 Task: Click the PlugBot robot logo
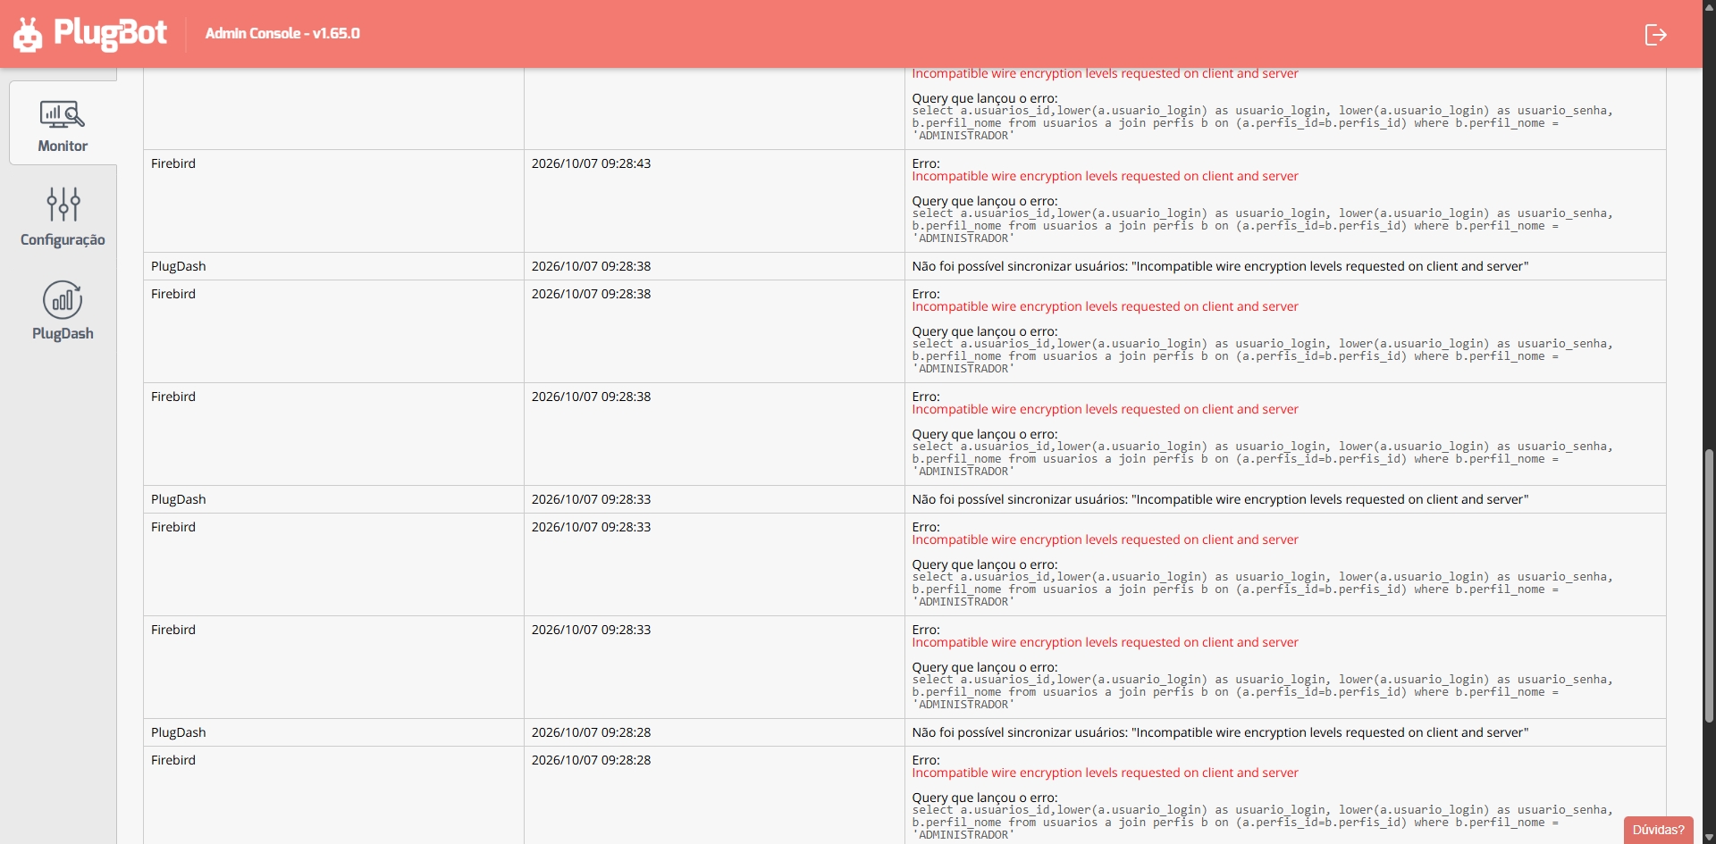click(28, 35)
